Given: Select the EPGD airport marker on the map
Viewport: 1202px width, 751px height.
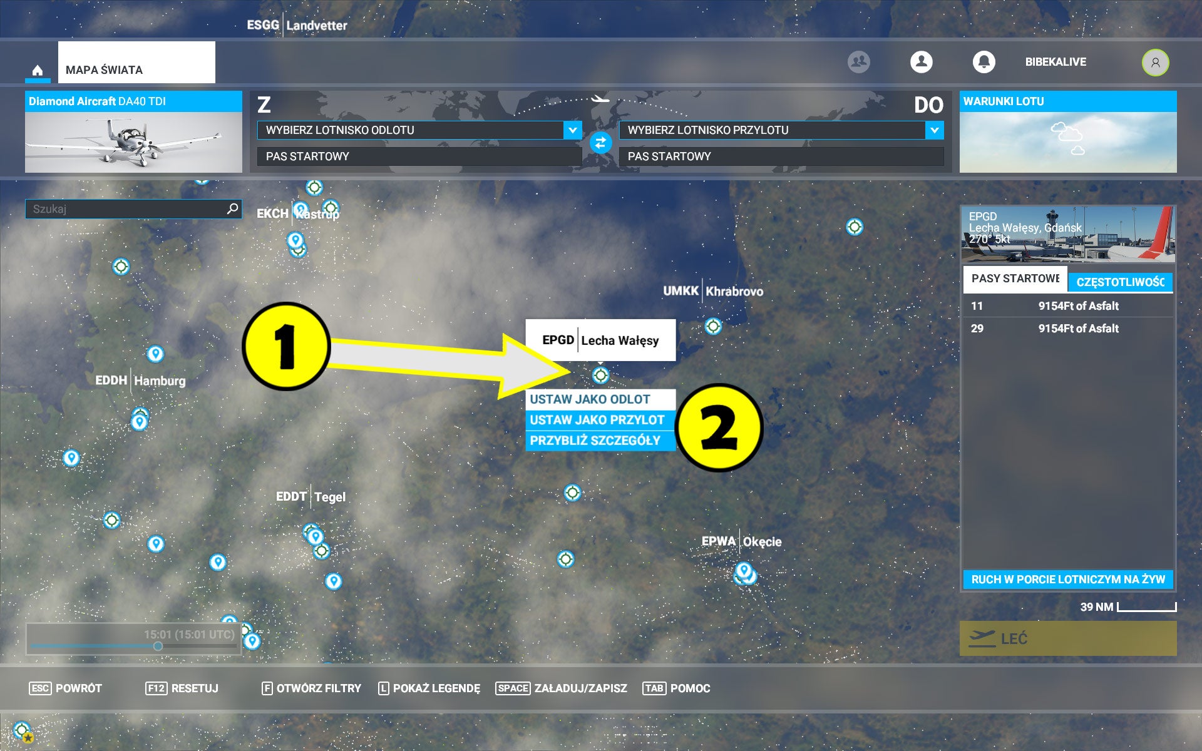Looking at the screenshot, I should [x=600, y=375].
